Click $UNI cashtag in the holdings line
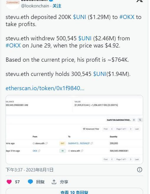The height and width of the screenshot is (194, 150). [100, 74]
